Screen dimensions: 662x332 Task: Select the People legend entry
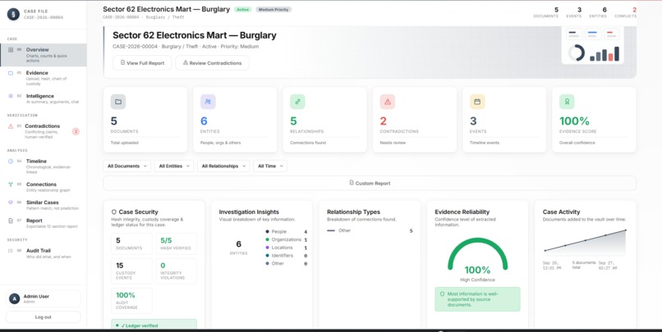[287, 232]
